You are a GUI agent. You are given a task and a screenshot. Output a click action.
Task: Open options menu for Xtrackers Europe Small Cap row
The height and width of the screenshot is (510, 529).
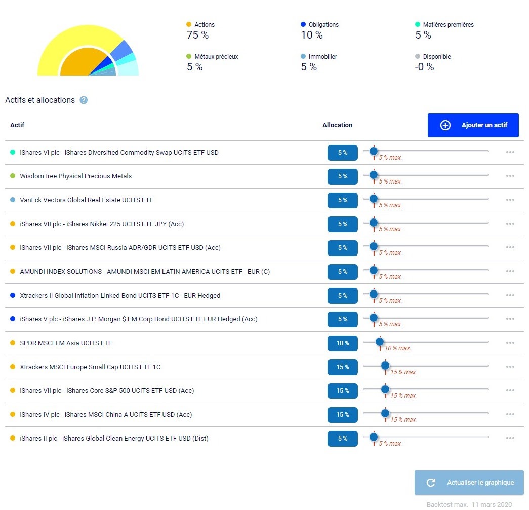[x=510, y=367]
